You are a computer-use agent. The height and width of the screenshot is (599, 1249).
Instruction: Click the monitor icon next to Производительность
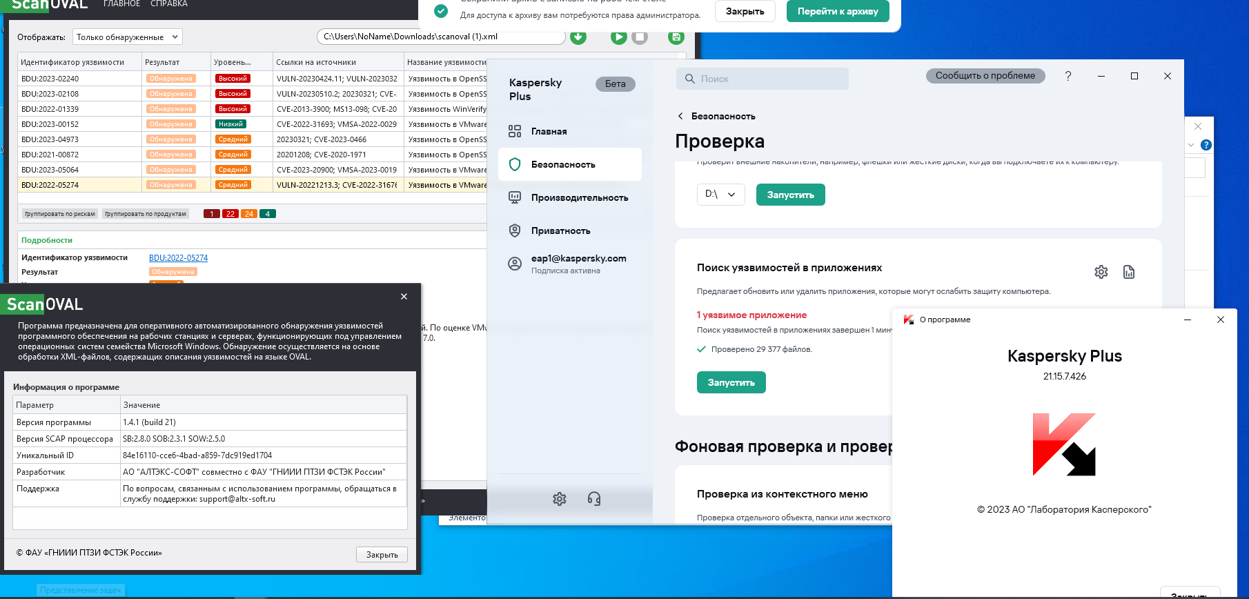click(x=515, y=197)
